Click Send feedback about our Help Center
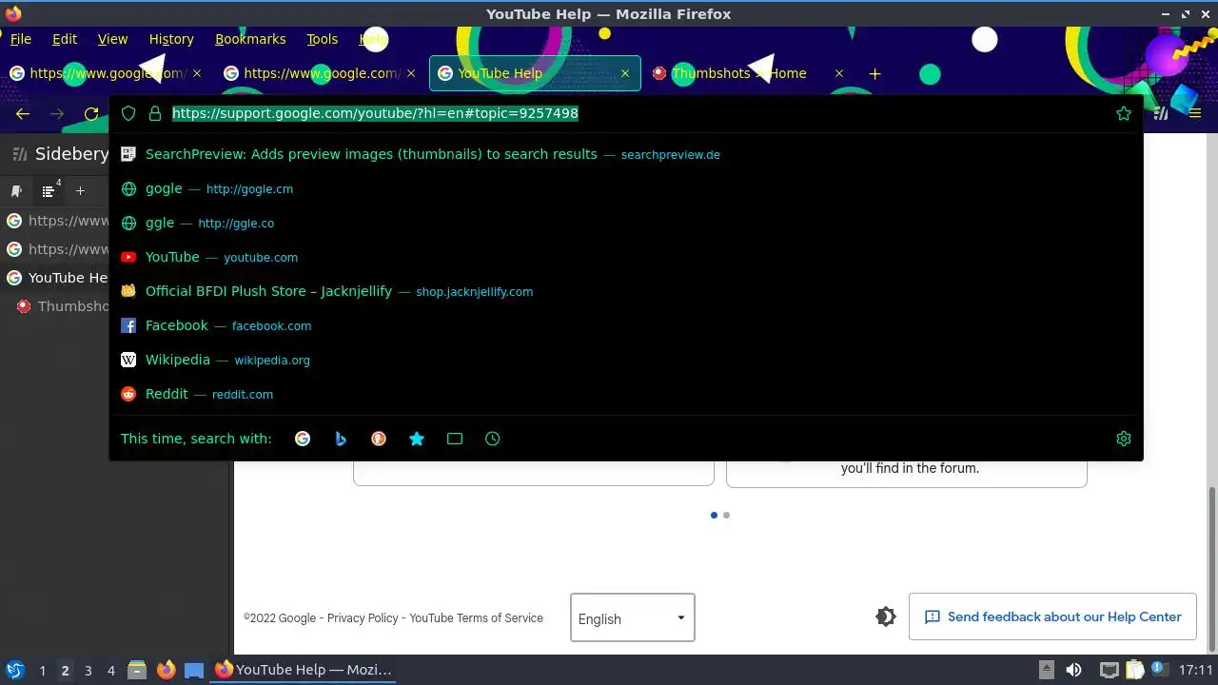The image size is (1218, 685). coord(1052,616)
